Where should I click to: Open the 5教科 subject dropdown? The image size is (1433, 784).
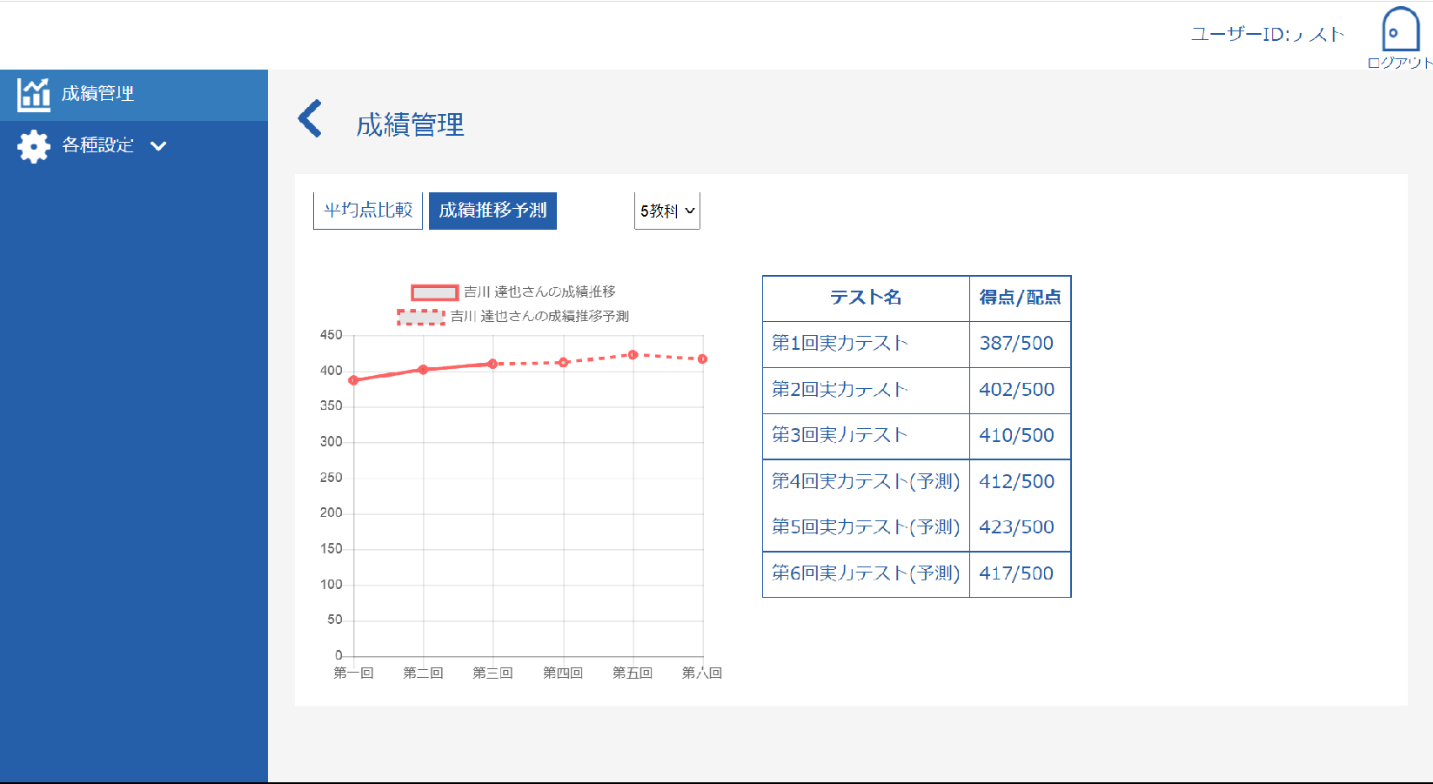(666, 211)
